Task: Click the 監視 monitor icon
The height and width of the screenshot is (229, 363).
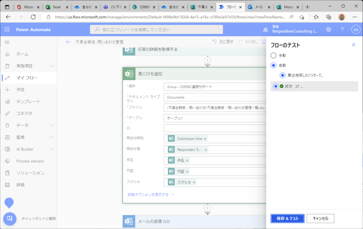Action: [x=7, y=137]
